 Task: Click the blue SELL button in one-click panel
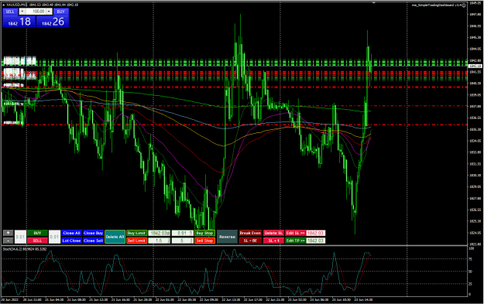[10, 12]
